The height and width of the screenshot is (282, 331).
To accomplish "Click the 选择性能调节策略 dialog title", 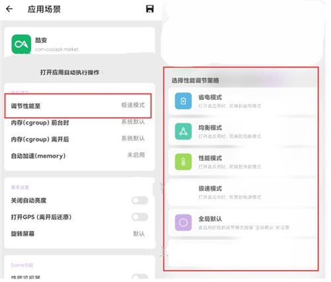I will click(x=195, y=80).
